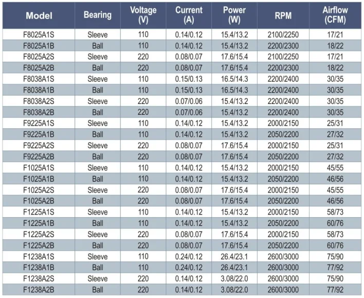Select the Power (W) column header
The image size is (364, 298).
[234, 15]
